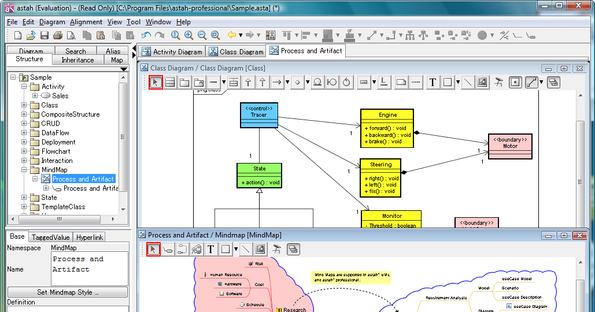Expand the Activity folder in tree
This screenshot has width=595, height=312.
(x=24, y=87)
